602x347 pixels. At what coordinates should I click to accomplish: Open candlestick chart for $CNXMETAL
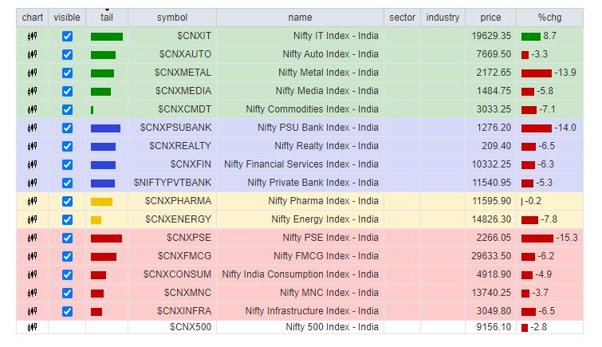pos(32,73)
